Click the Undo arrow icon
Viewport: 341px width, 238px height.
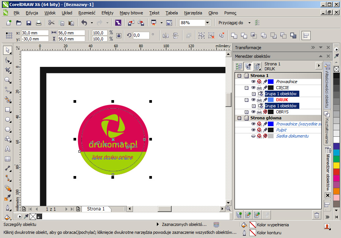(x=84, y=23)
